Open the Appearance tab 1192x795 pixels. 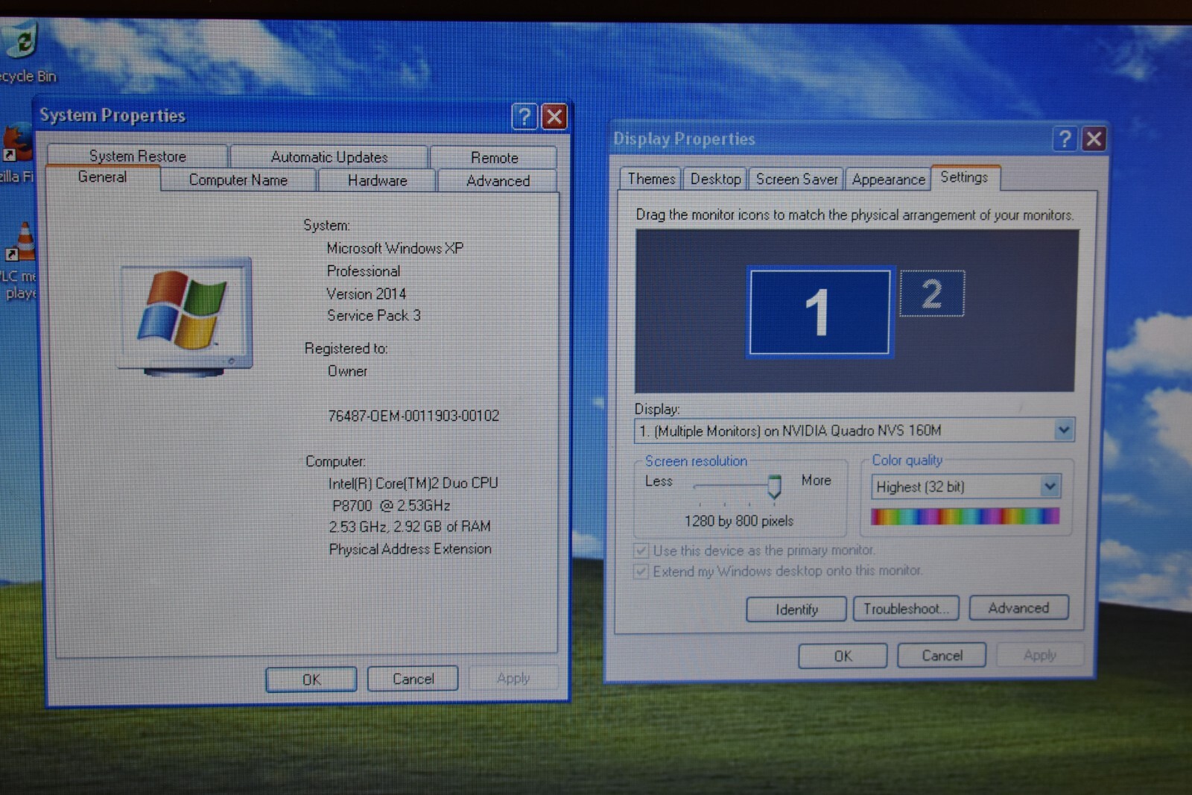pyautogui.click(x=888, y=180)
